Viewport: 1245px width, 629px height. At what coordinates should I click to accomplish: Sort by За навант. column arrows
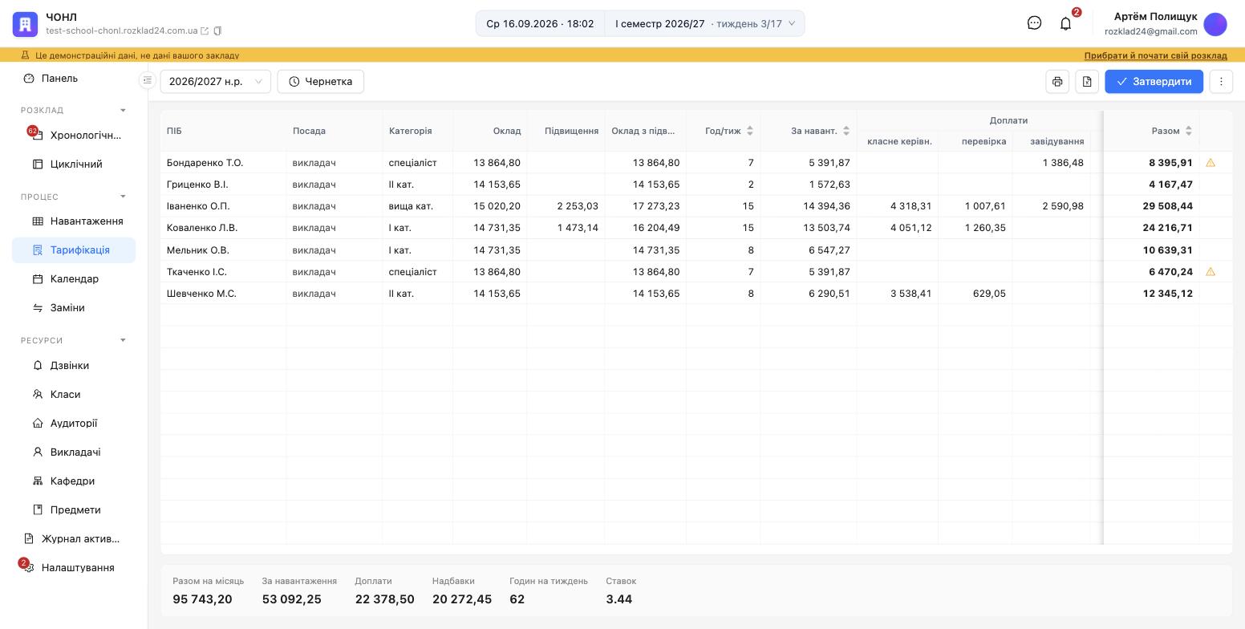(846, 131)
